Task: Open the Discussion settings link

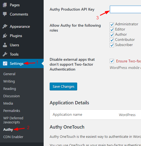Action: [x=11, y=96]
